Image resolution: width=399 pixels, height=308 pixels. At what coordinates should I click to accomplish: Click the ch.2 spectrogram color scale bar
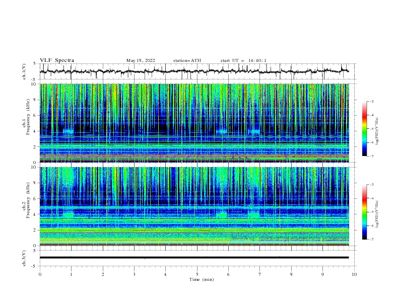(x=364, y=212)
